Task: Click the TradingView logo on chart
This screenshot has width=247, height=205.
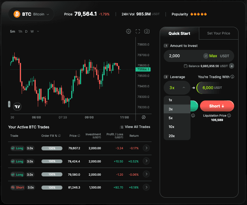Action: 17,107
